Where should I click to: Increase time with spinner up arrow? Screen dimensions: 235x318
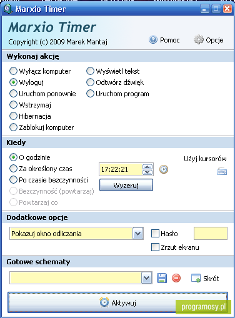point(147,167)
